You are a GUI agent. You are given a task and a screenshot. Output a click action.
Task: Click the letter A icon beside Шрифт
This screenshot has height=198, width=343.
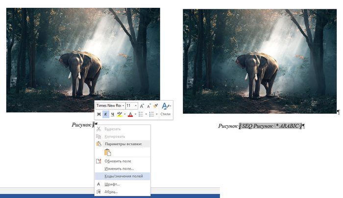98,184
